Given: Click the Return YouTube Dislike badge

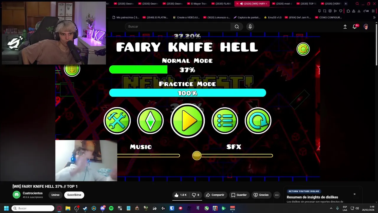Looking at the screenshot, I should 304,191.
